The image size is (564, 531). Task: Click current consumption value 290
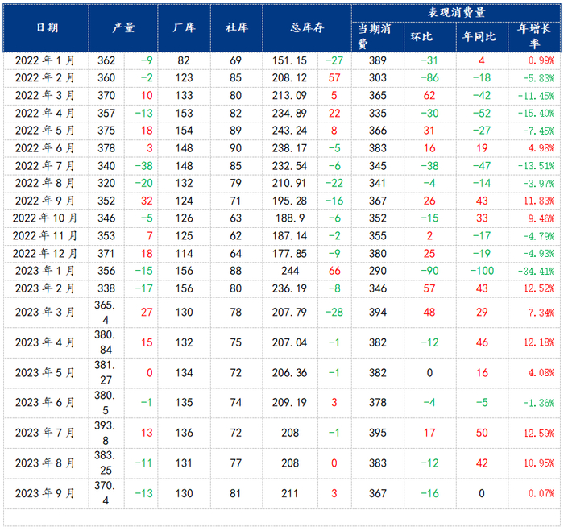coord(378,271)
